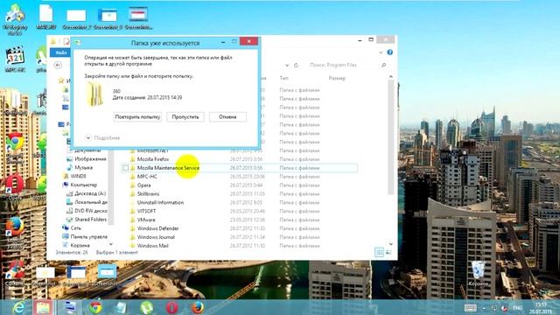
Task: Open Firefox from the taskbar
Action: pyautogui.click(x=197, y=307)
